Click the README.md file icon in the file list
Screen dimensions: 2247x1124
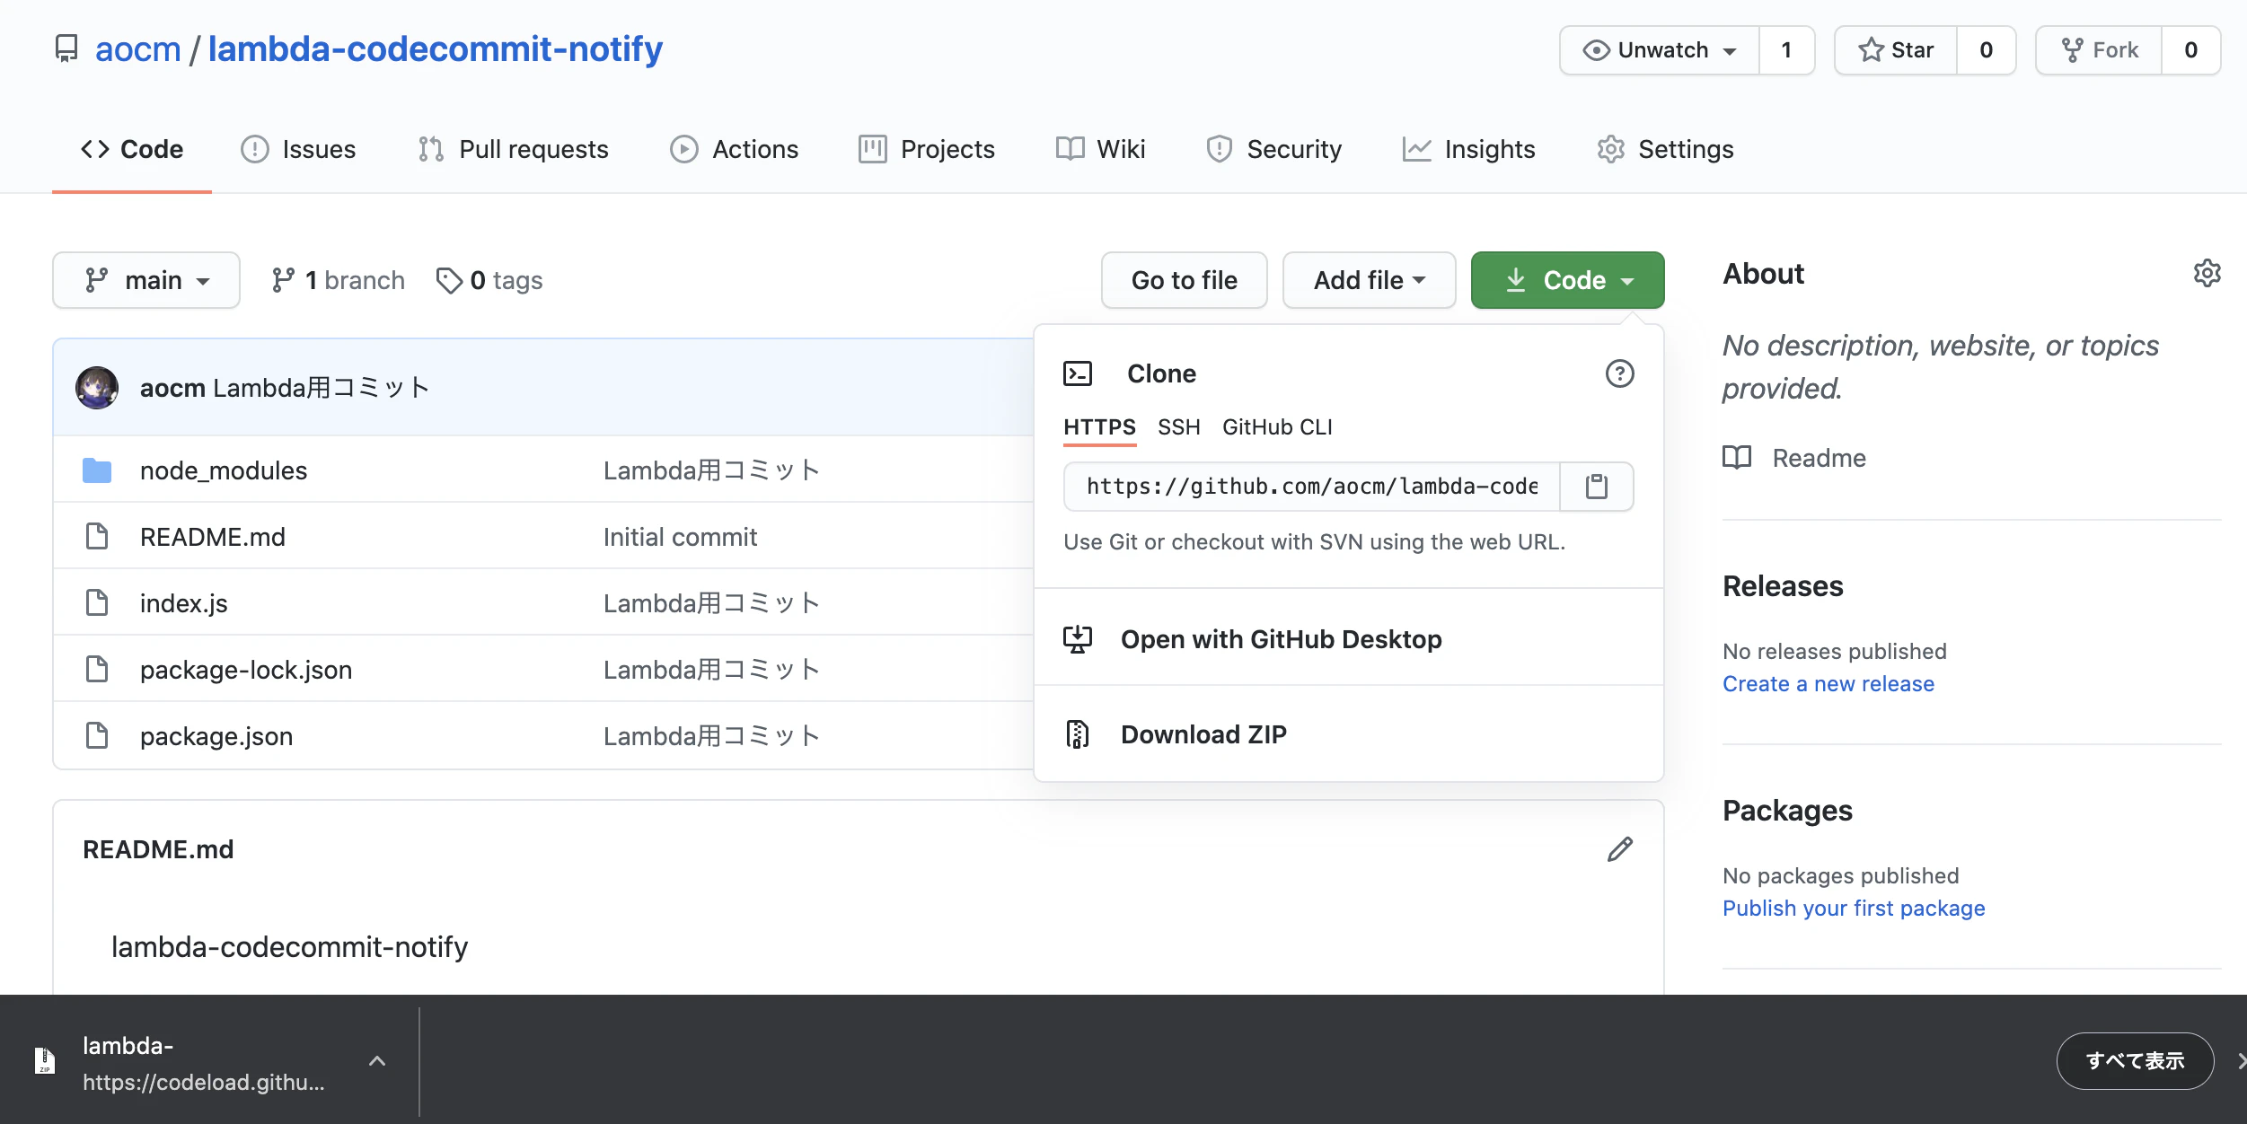[x=97, y=537]
